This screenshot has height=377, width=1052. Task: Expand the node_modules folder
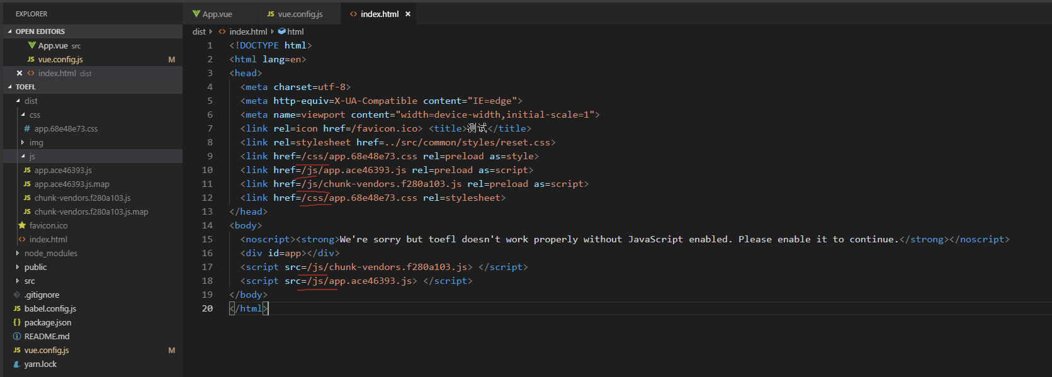tap(18, 253)
